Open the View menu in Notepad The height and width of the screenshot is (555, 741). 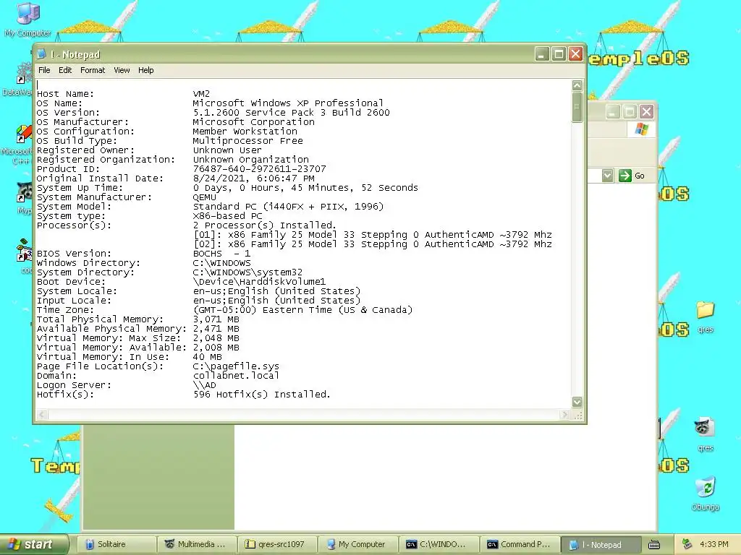[122, 70]
